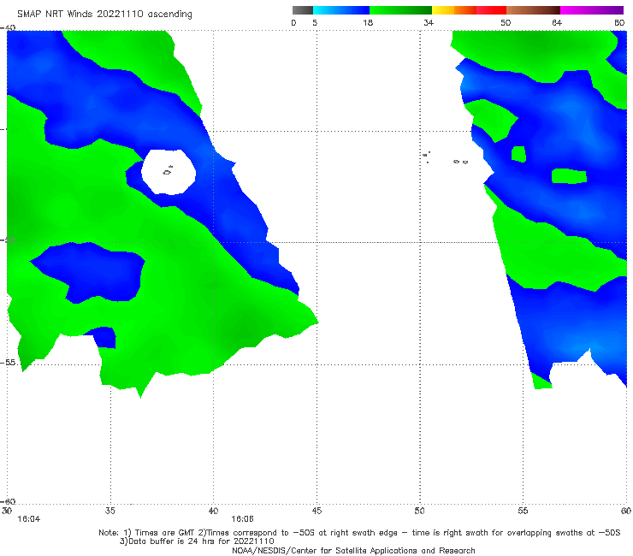Click the cyan-blue segment of the color bar
Screen dimensions: 633x556
coord(341,10)
